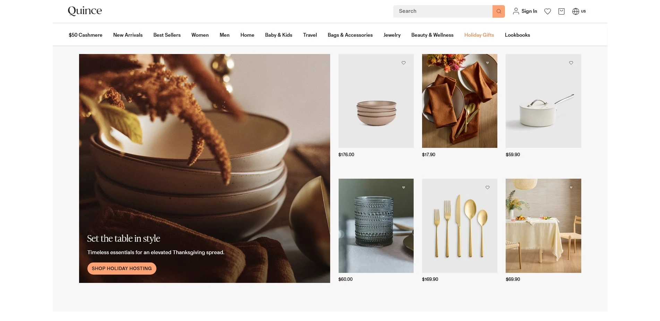Wishlist the rust napkins product
660x321 pixels.
click(487, 63)
